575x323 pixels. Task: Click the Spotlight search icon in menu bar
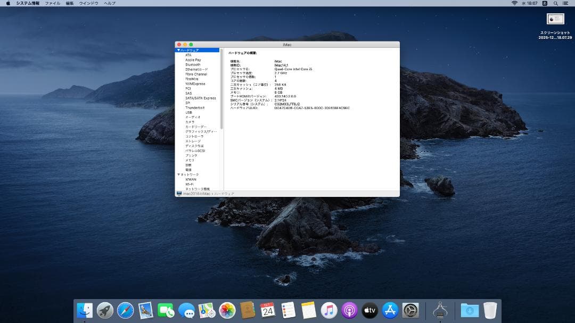pyautogui.click(x=555, y=3)
